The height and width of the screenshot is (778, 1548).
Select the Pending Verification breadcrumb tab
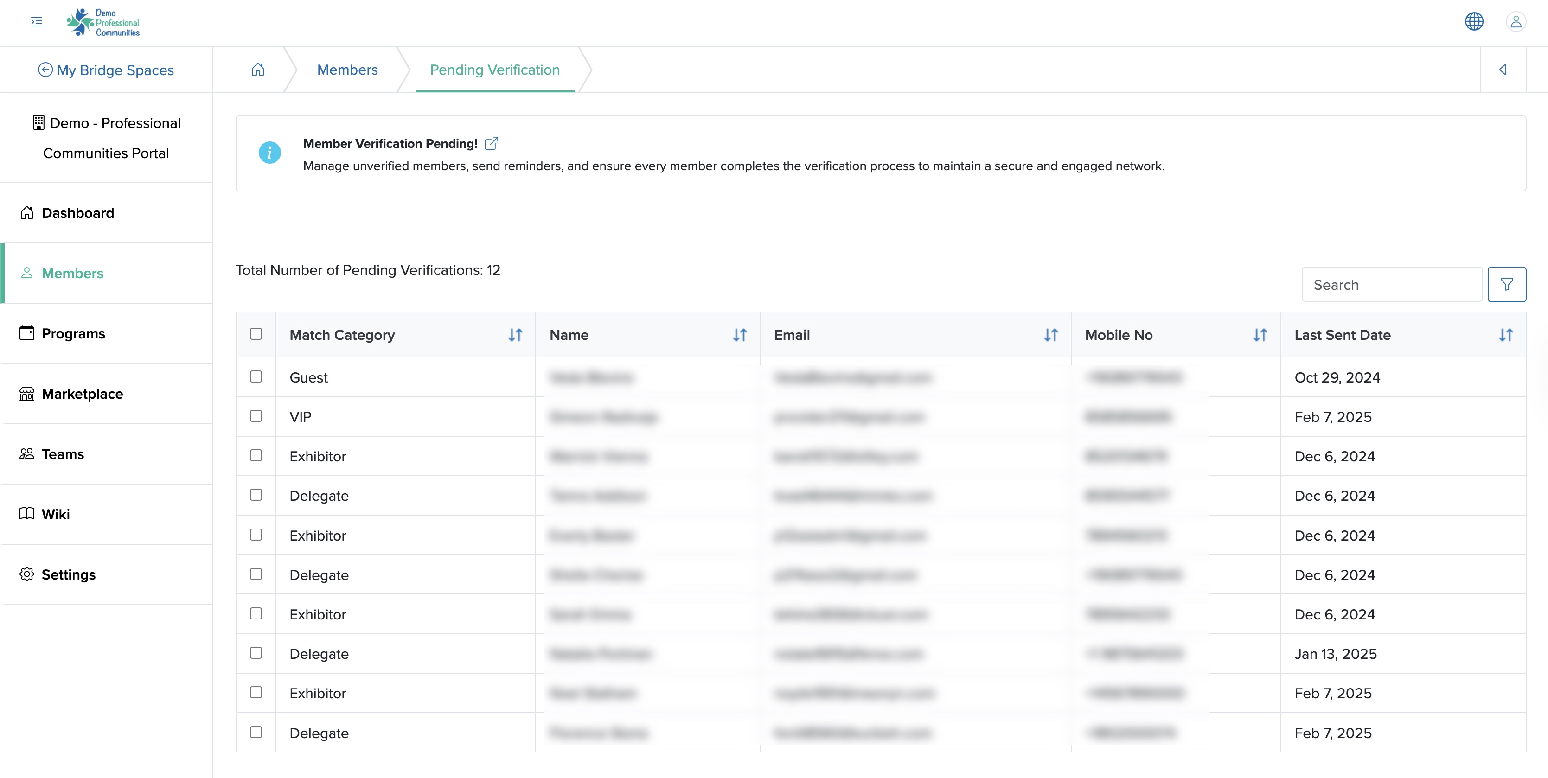(494, 70)
